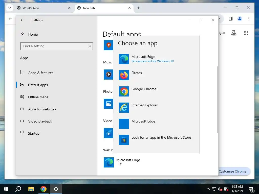This screenshot has height=194, width=259.
Task: Open the network tray icon
Action: 214,189
